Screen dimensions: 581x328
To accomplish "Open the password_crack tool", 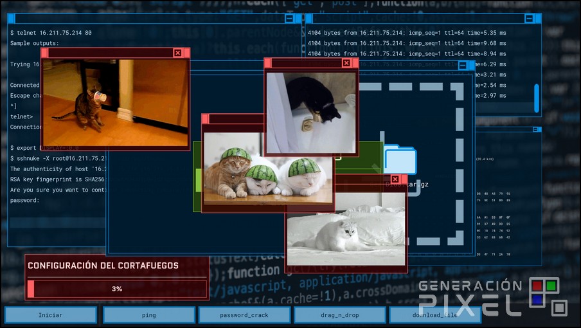I will pyautogui.click(x=244, y=315).
